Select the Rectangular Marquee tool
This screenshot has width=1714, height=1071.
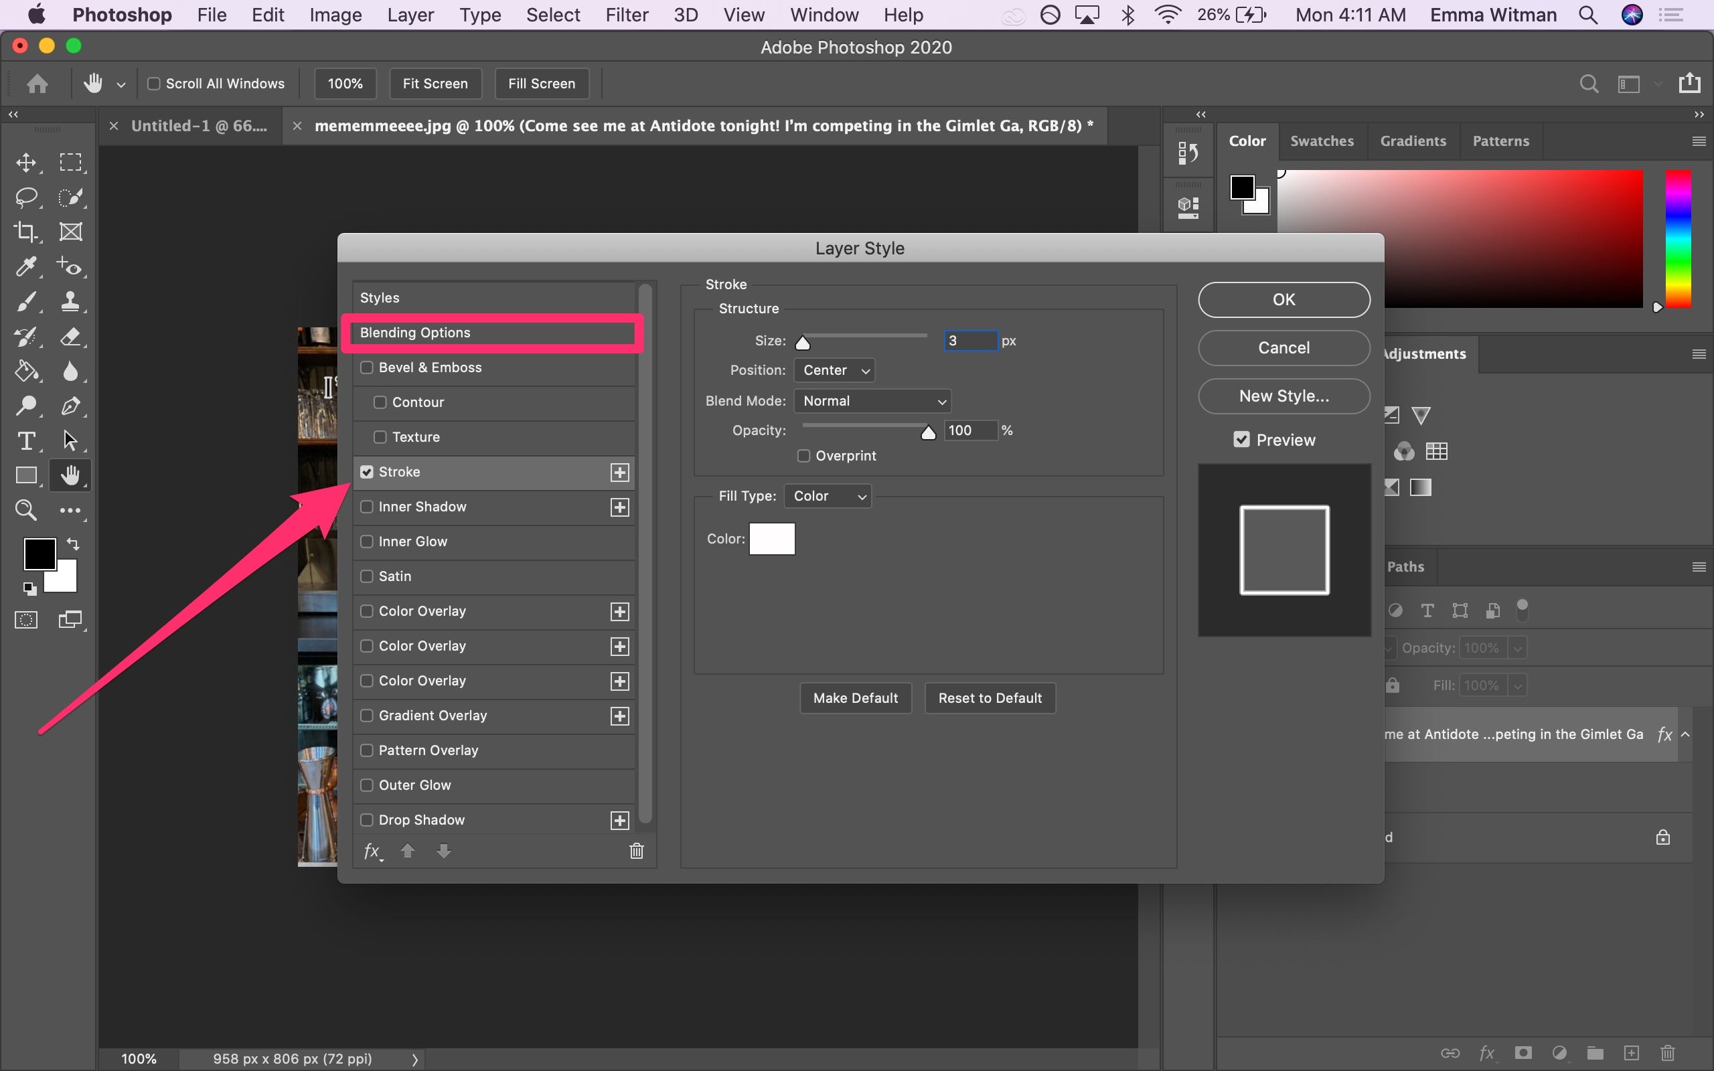(70, 163)
